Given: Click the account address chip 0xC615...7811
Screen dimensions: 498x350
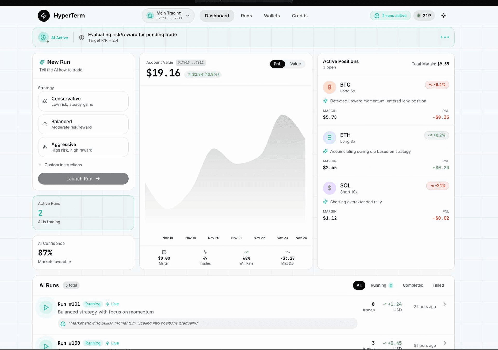Looking at the screenshot, I should (191, 62).
